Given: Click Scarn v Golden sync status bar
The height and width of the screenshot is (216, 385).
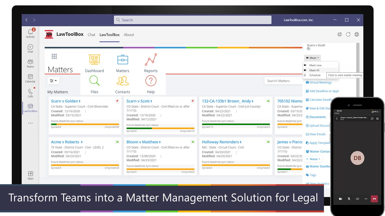Looking at the screenshot, I should pos(85,124).
